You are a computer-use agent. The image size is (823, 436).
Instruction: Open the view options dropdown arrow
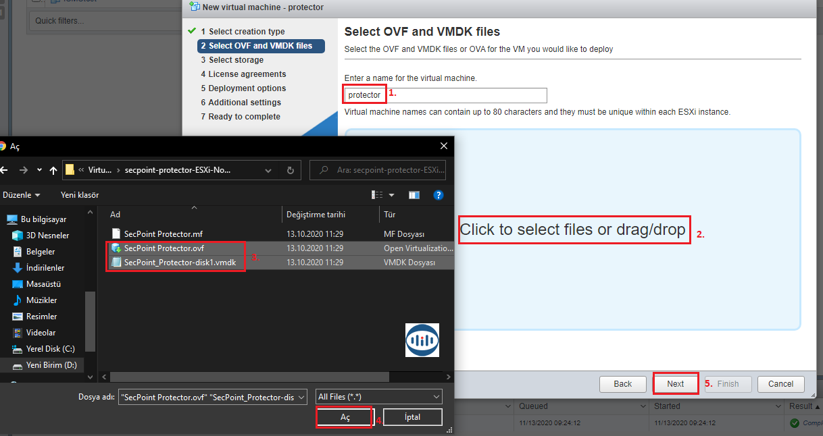[391, 195]
